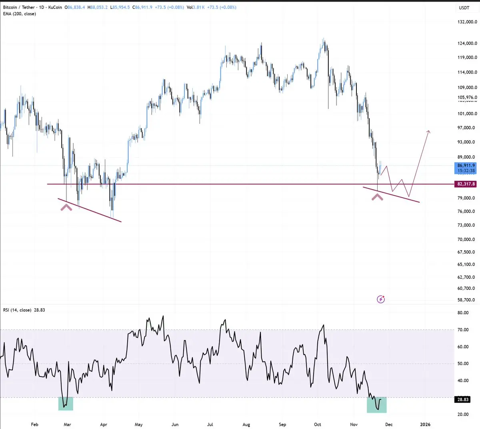Image resolution: width=480 pixels, height=429 pixels.
Task: Click the high price value 88,053.2
Action: point(98,7)
